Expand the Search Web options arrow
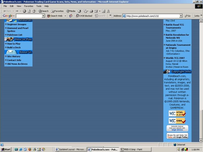Viewport: 203px width, 152px height. click(65, 16)
